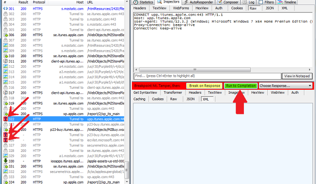The width and height of the screenshot is (316, 184).
Task: Select request Cookies inspector tab
Action: [237, 8]
